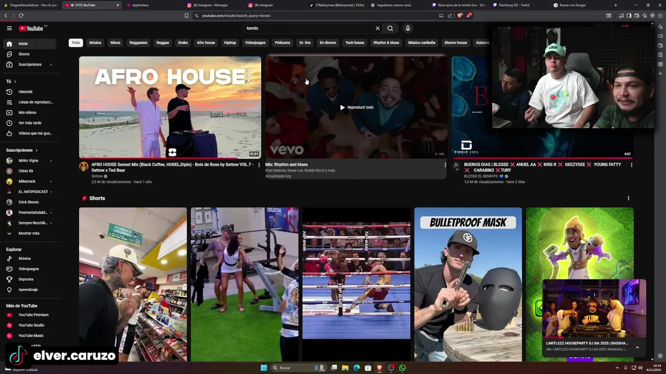Open the YouTube hamburger guide menu
Viewport: 666px width, 374px height.
[x=9, y=28]
